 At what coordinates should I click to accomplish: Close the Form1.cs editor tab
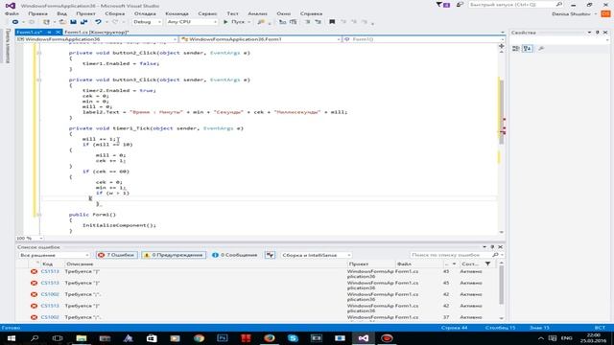tap(58, 32)
